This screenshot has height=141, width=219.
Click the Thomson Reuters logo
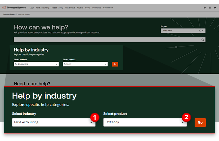click(14, 8)
